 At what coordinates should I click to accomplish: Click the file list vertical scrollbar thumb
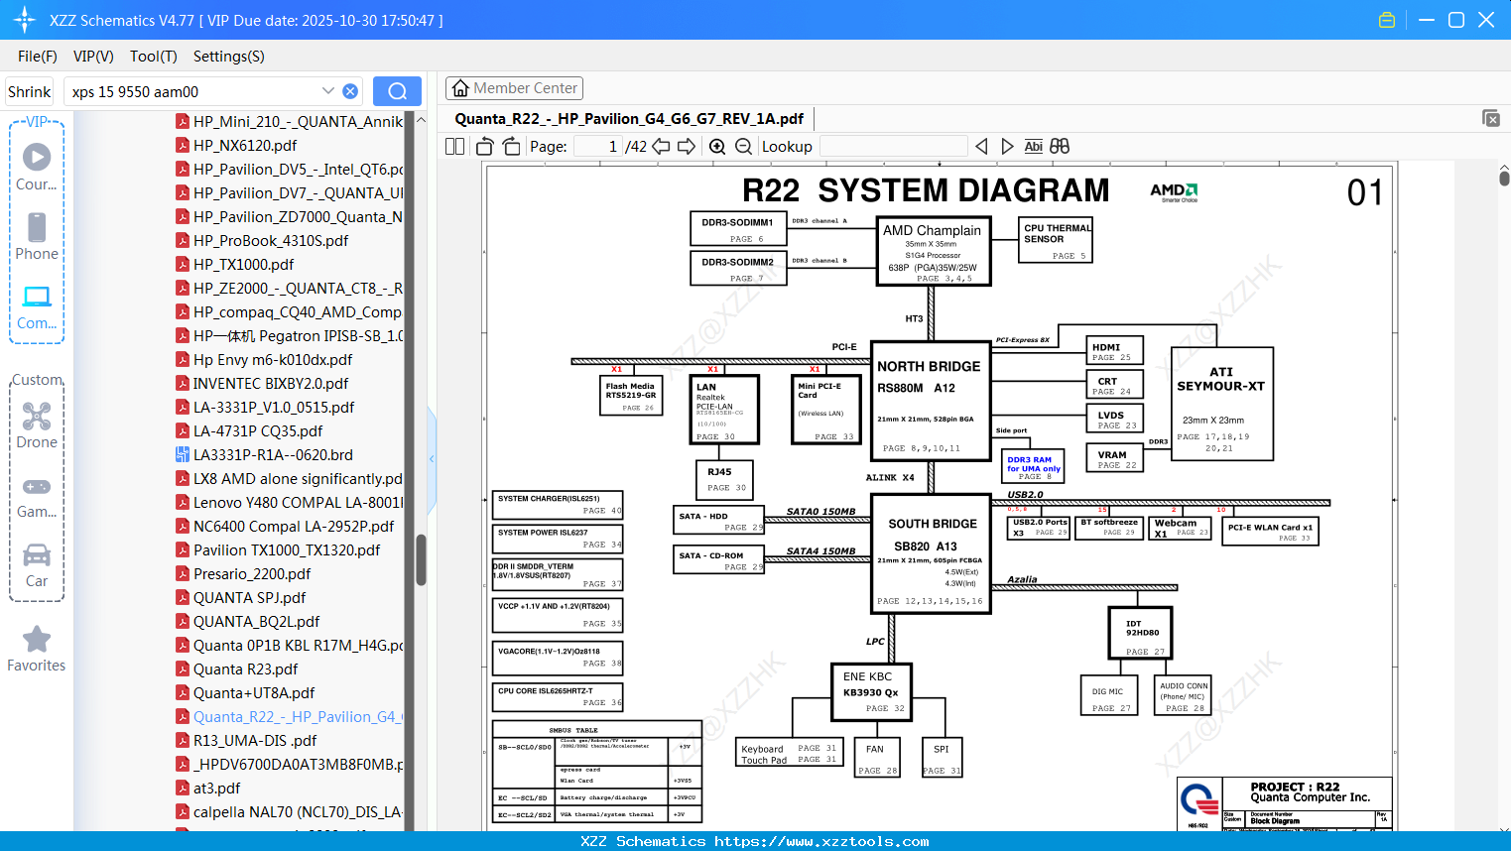click(421, 560)
